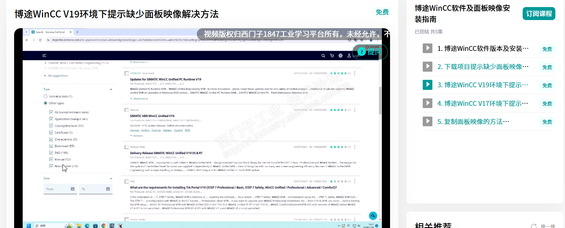Open a new browser tab with plus icon
This screenshot has width=565, height=228.
click(77, 32)
